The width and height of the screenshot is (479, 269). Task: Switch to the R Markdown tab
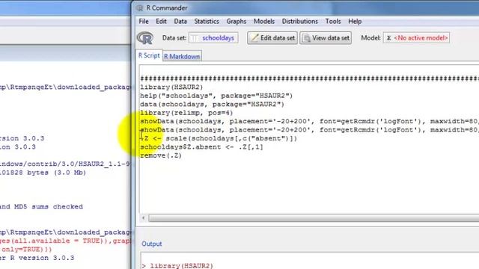point(182,57)
